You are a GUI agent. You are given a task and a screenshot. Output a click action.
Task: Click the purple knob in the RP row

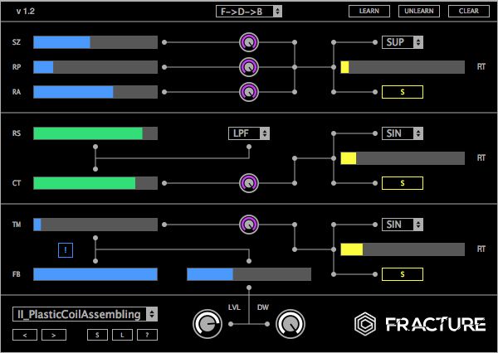click(x=248, y=66)
